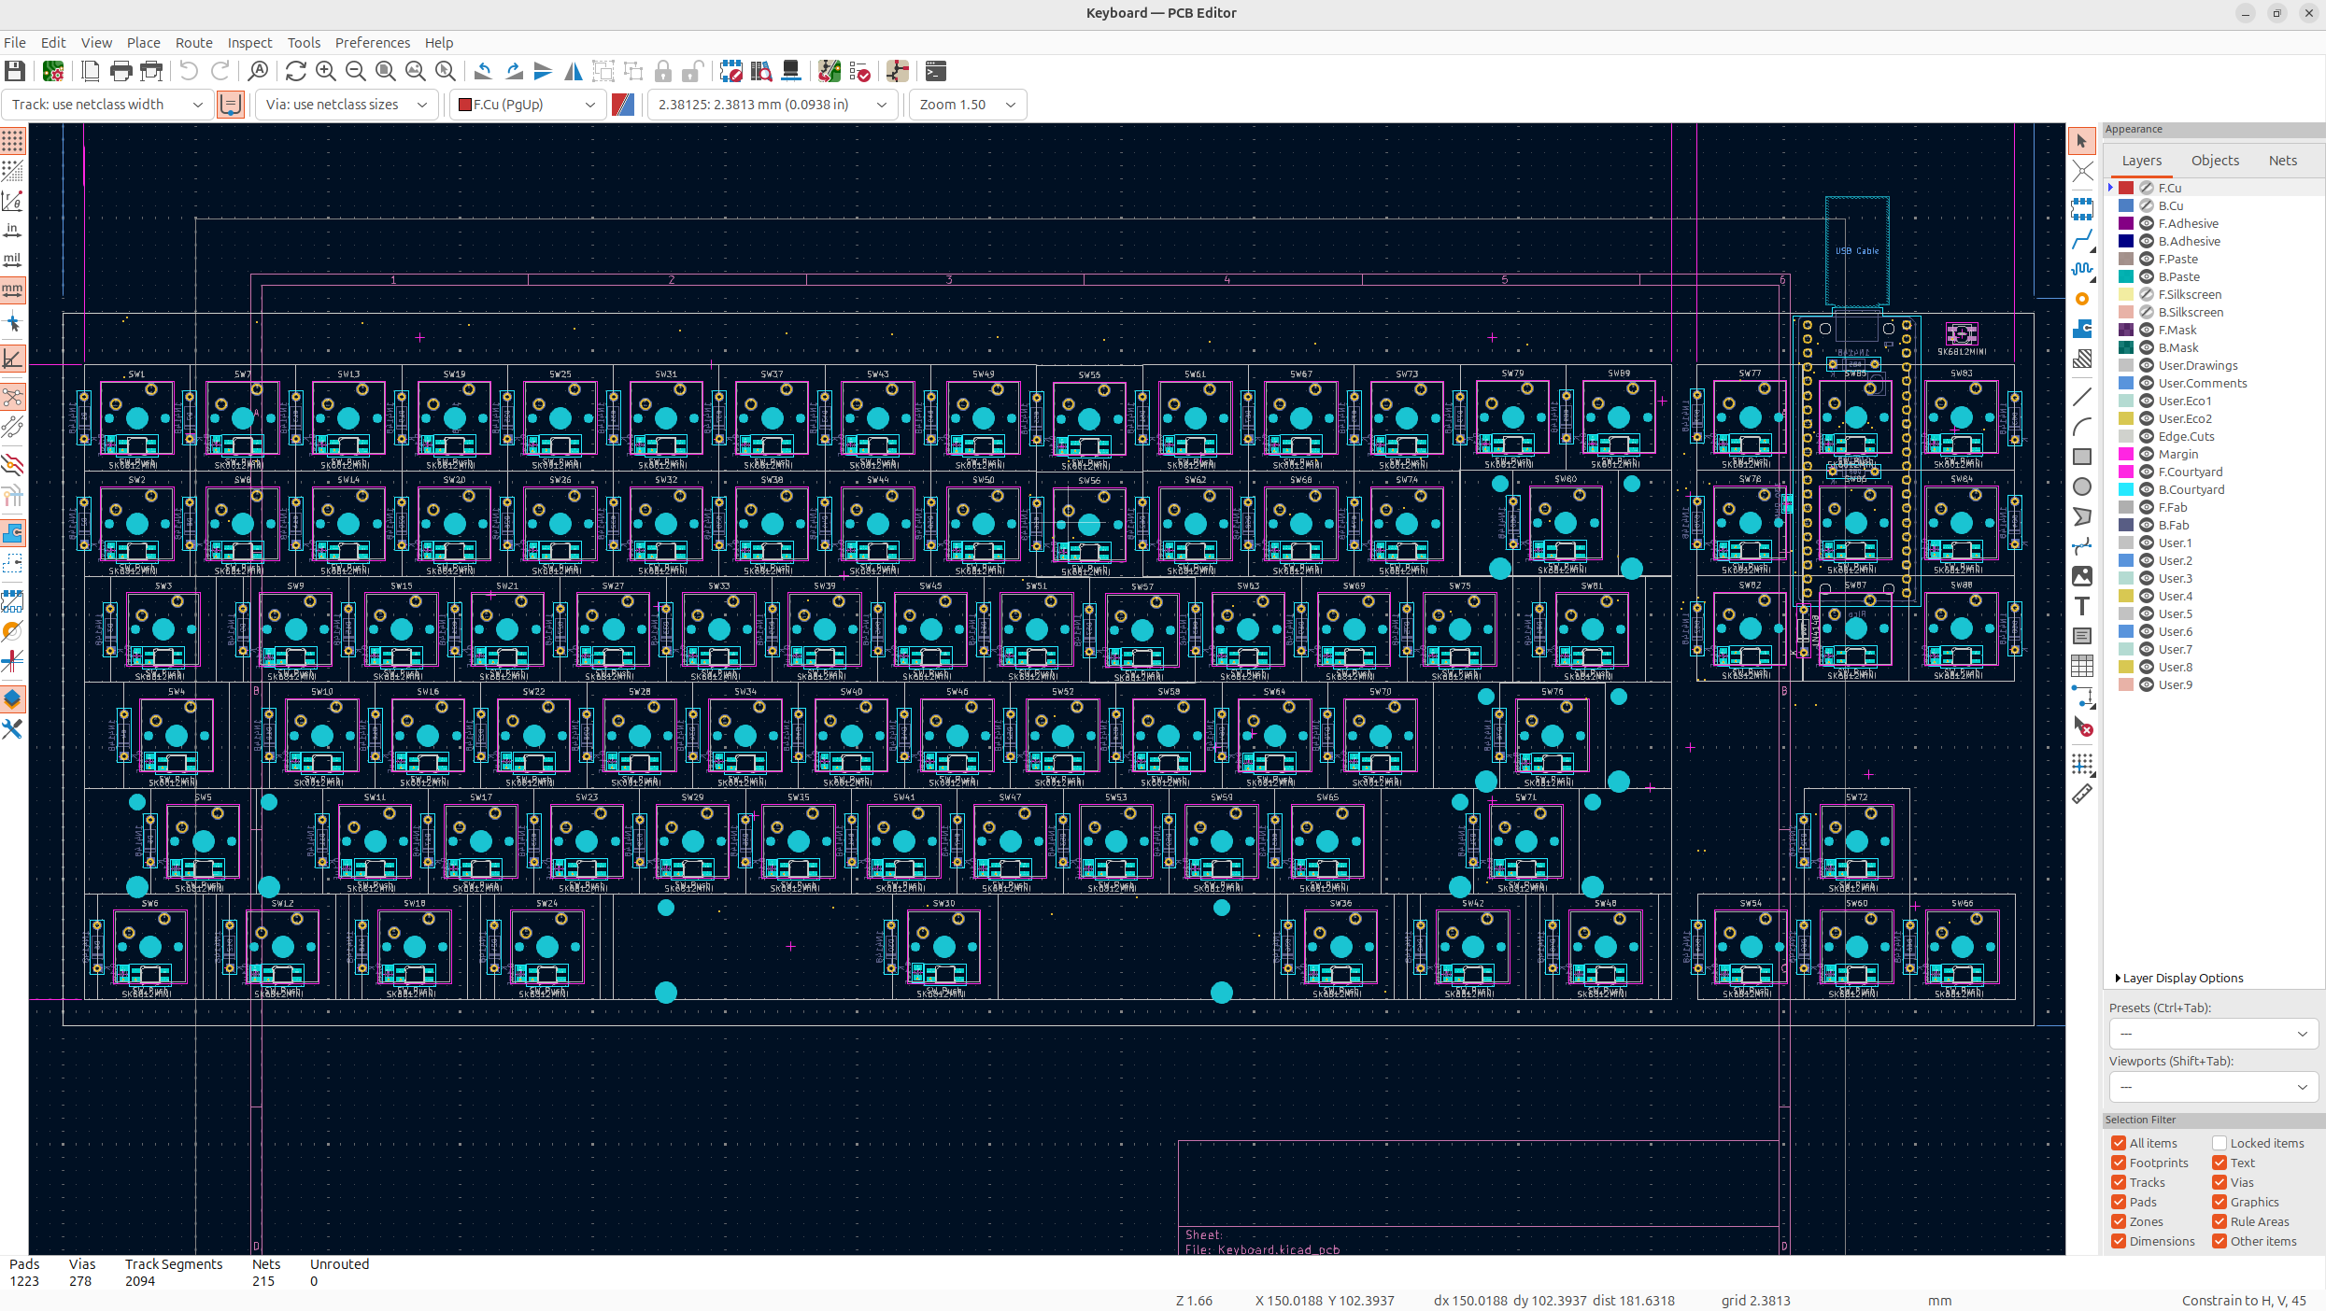Switch units to inches
Image resolution: width=2326 pixels, height=1311 pixels.
point(13,230)
